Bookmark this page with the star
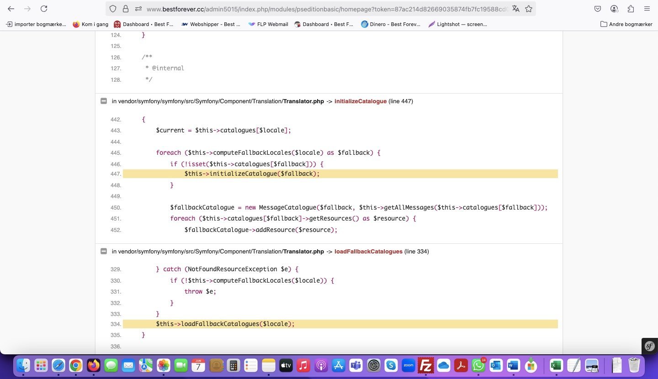Screen dimensions: 658x379 pos(529,9)
